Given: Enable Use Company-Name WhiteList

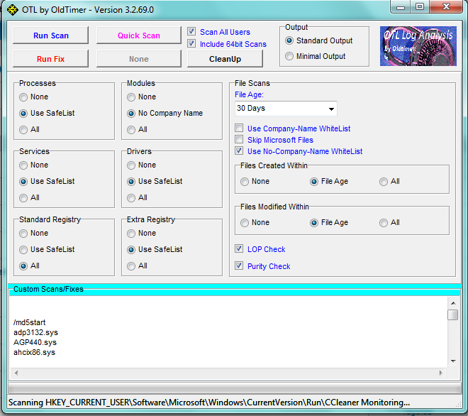Looking at the screenshot, I should click(239, 128).
